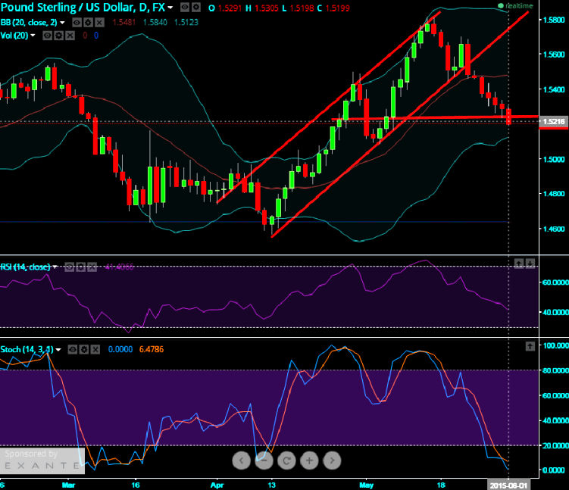The image size is (569, 490).
Task: Click the Apr time axis label
Action: tap(217, 485)
